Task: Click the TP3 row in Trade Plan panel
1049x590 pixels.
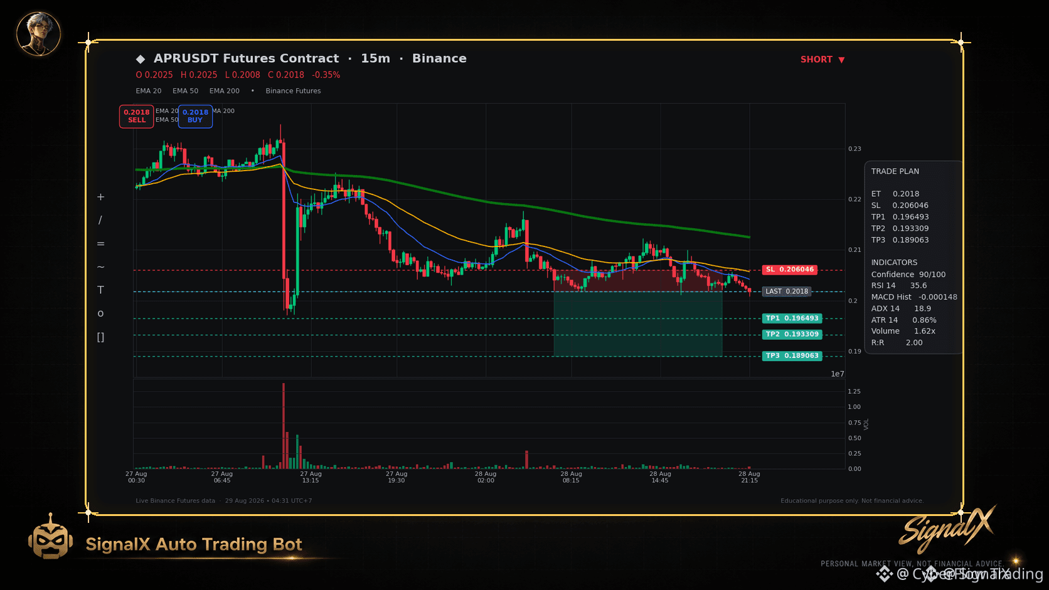Action: (900, 240)
